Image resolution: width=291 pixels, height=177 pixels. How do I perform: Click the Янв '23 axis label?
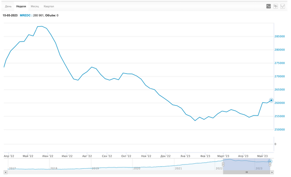tap(185, 156)
